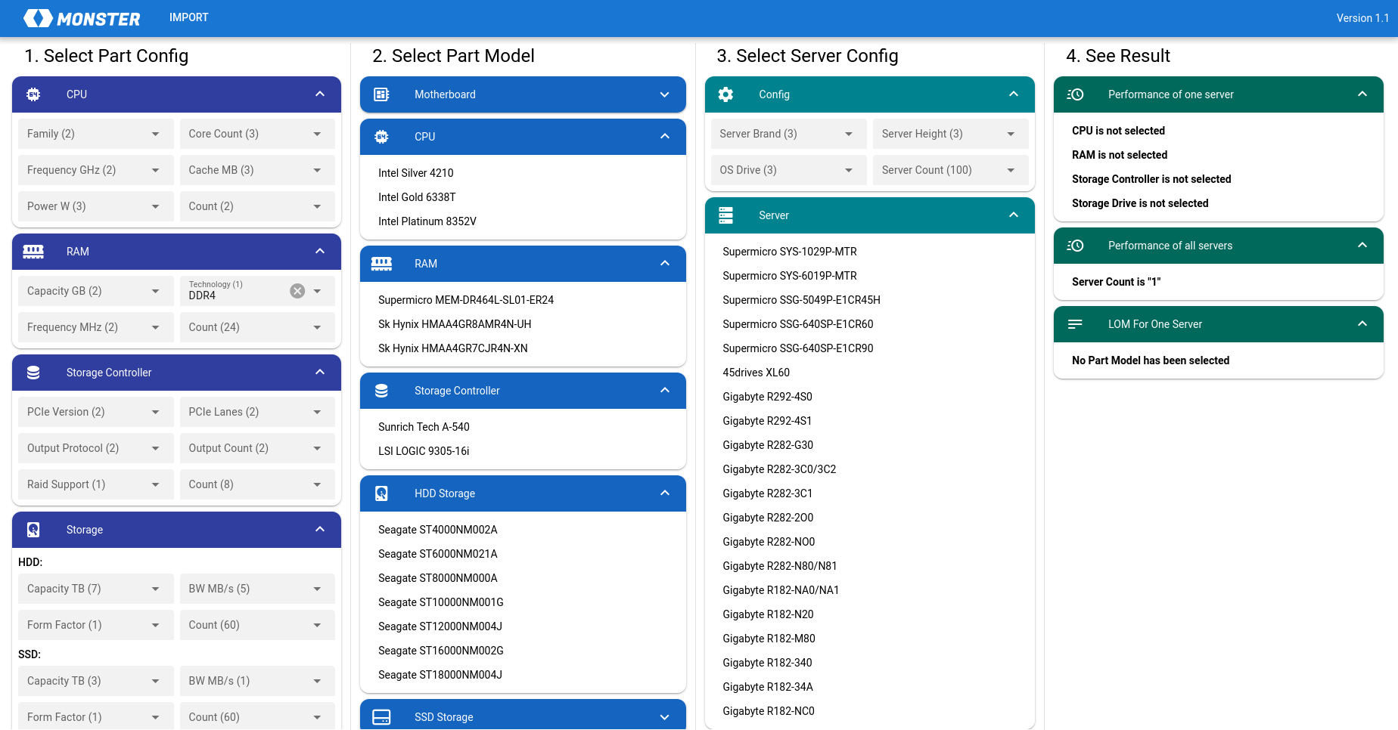Click the Server rack icon
Screen dimensions: 1398x730
(x=725, y=215)
